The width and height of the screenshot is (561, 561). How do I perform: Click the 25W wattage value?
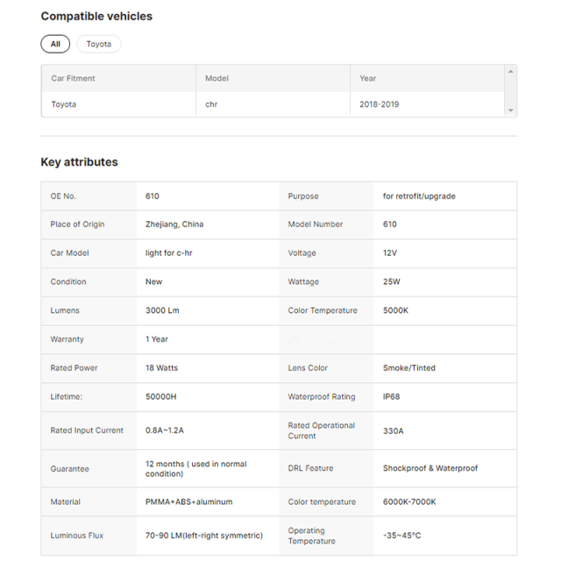[392, 281]
